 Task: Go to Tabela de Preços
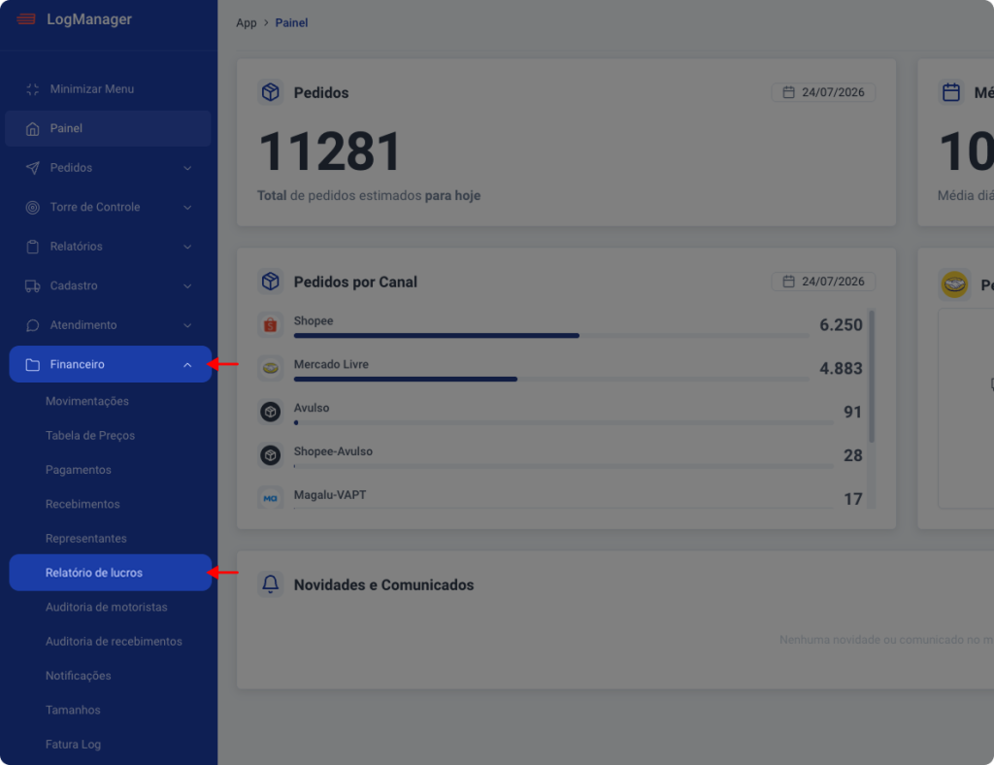tap(90, 436)
